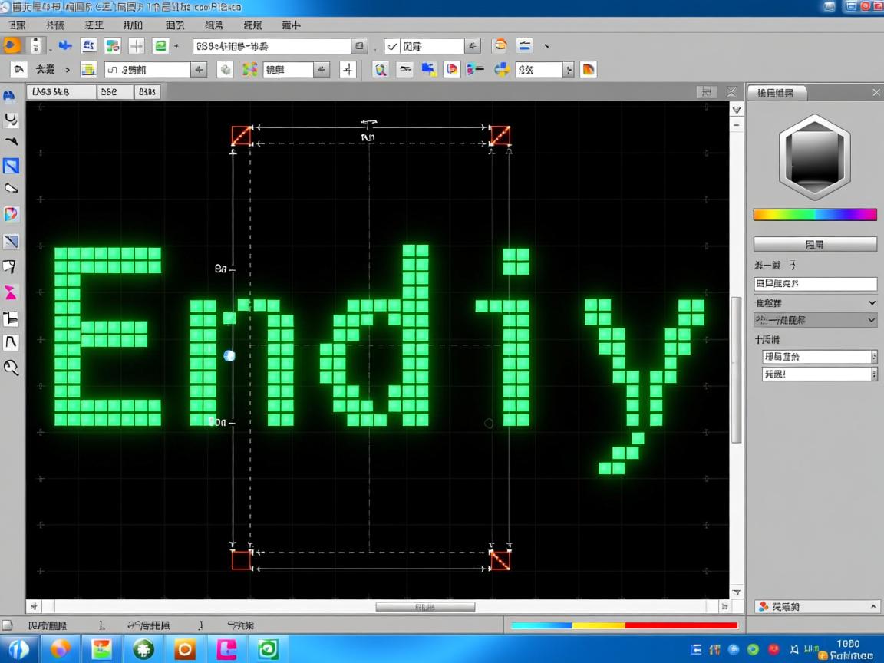Toggle the checkmark box in the top toolbar
The image size is (884, 663).
(392, 46)
